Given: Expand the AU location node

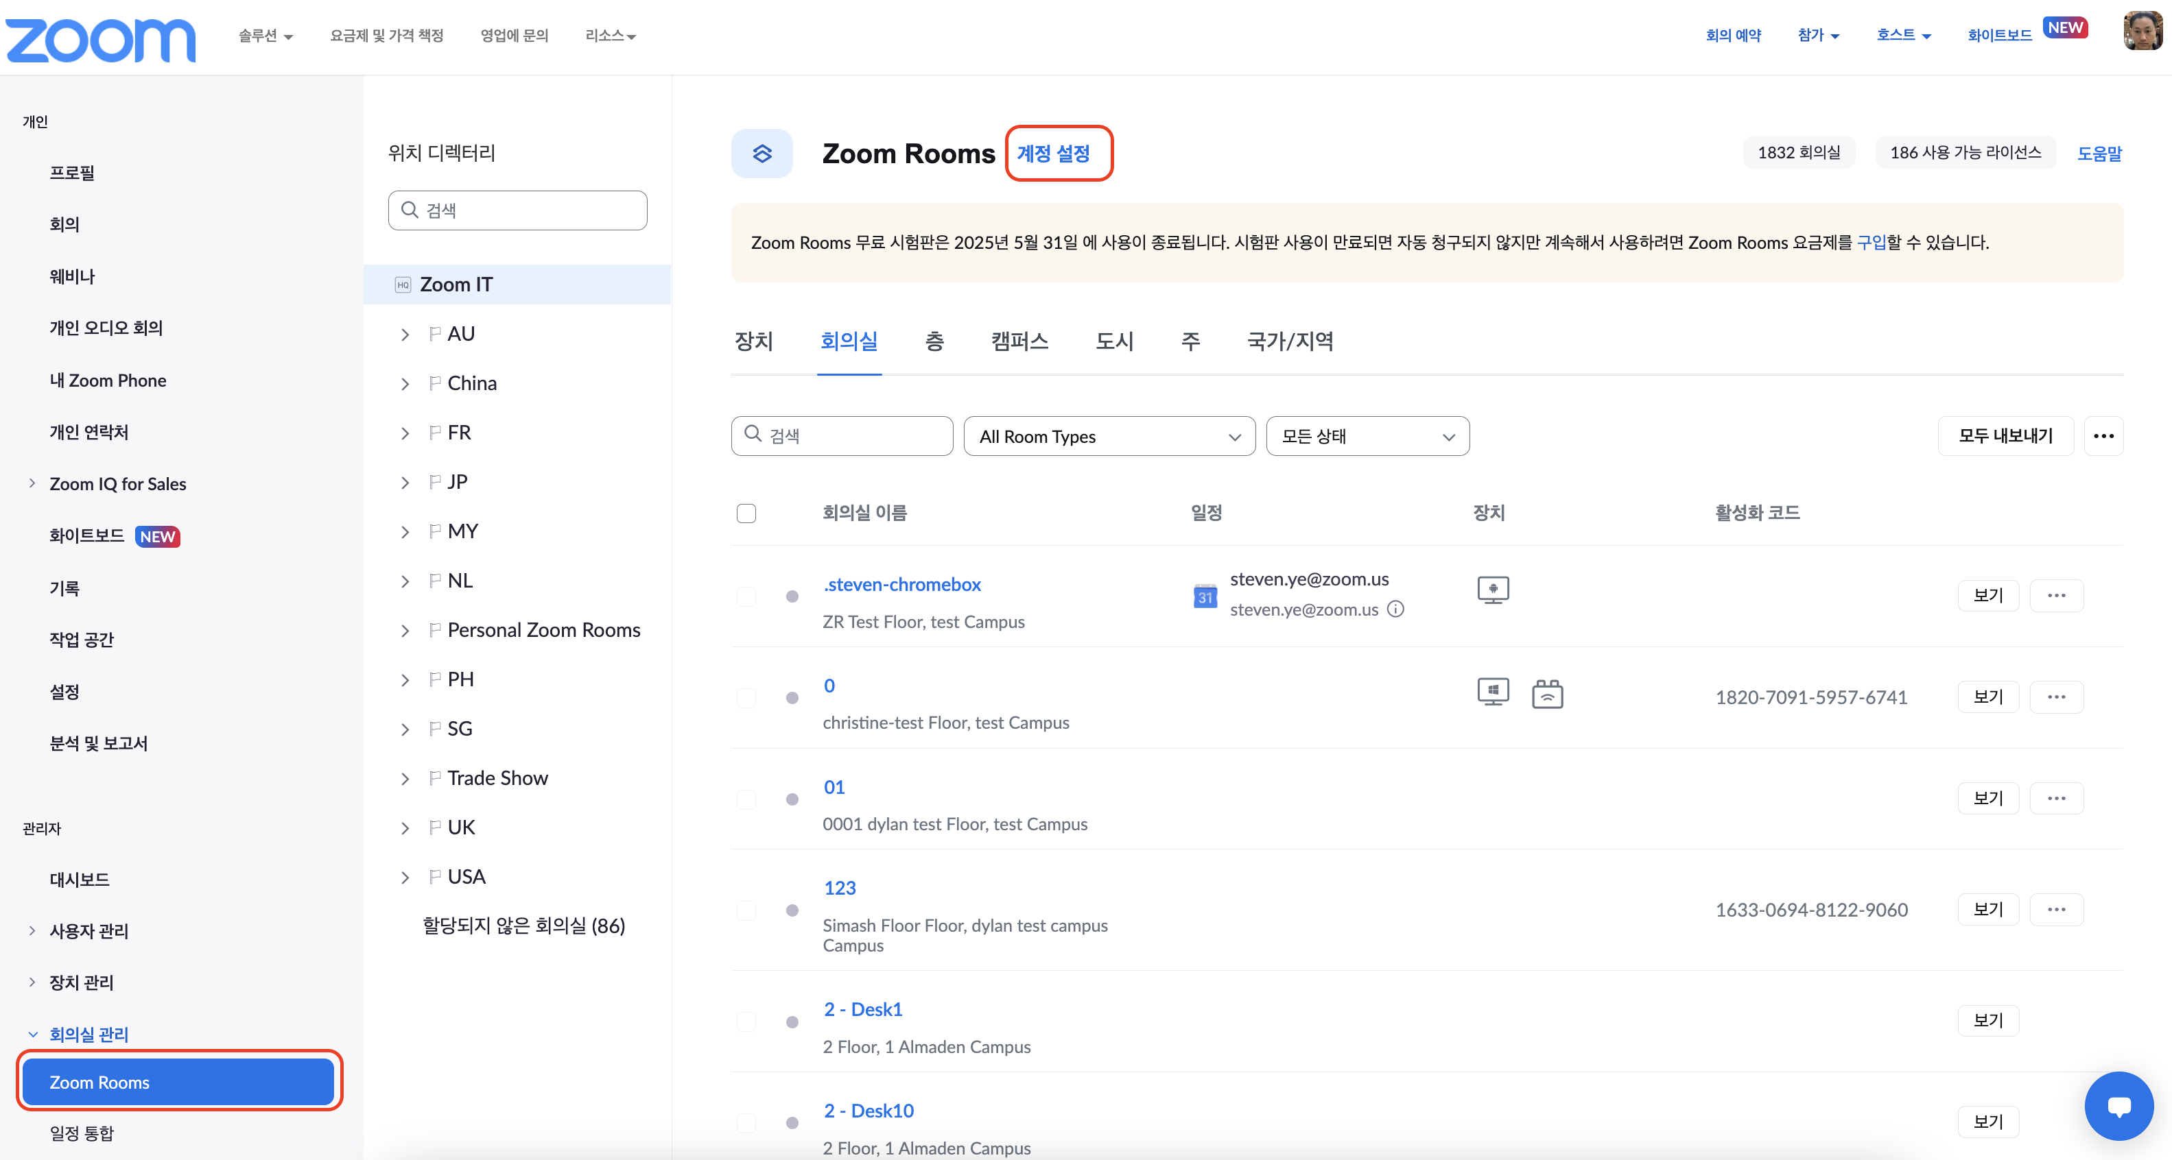Looking at the screenshot, I should coord(405,335).
